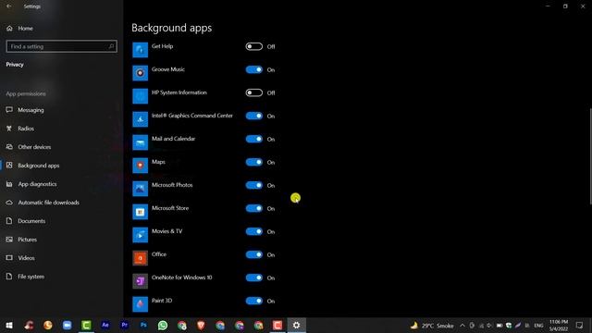592x333 pixels.
Task: Switch off the Maps background toggle
Action: tap(254, 162)
